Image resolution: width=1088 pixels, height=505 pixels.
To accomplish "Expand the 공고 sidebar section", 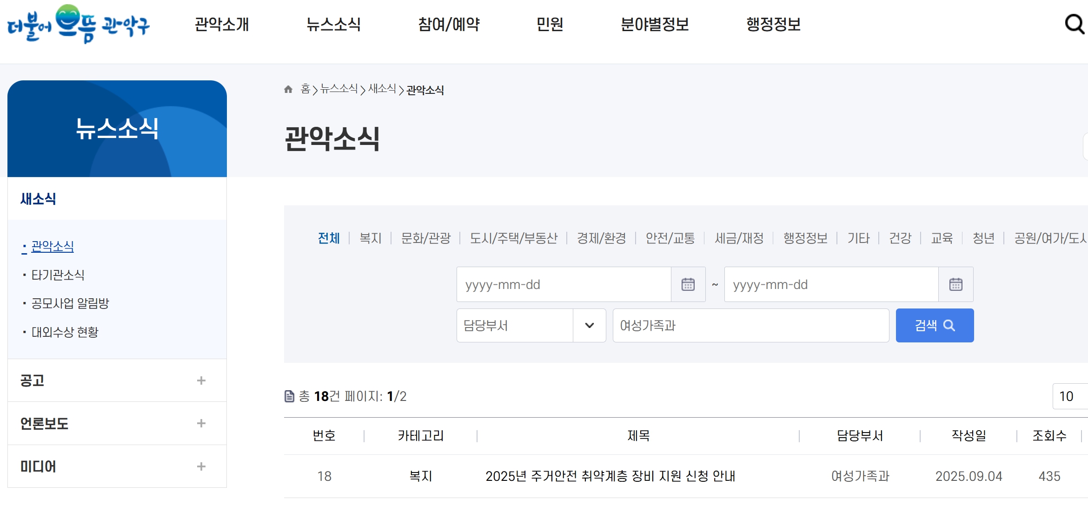I will tap(201, 380).
